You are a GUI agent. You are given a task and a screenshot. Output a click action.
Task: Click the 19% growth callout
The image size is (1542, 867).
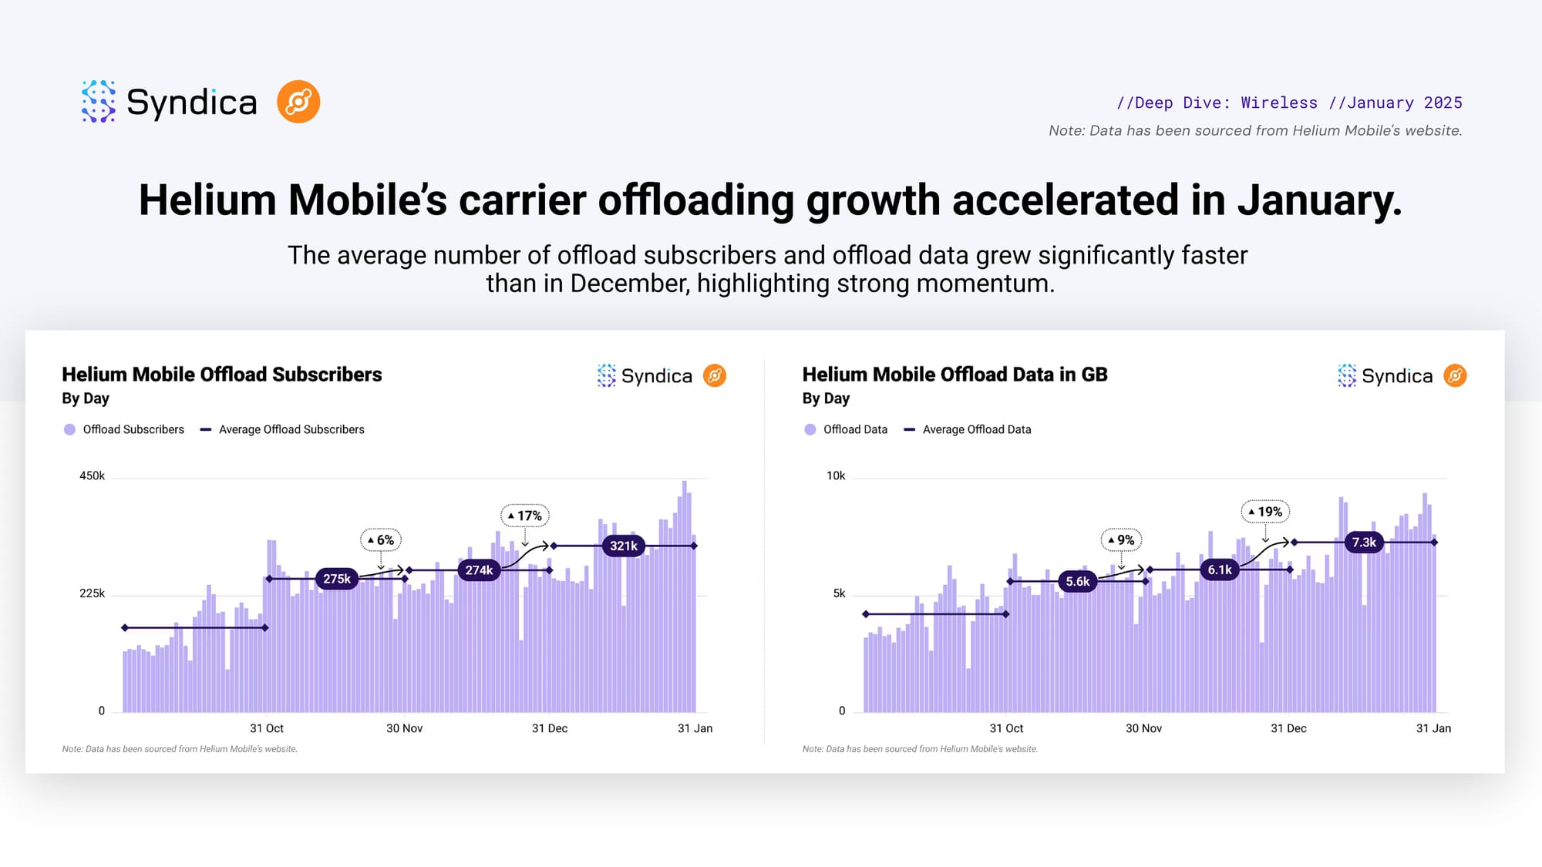pyautogui.click(x=1265, y=512)
